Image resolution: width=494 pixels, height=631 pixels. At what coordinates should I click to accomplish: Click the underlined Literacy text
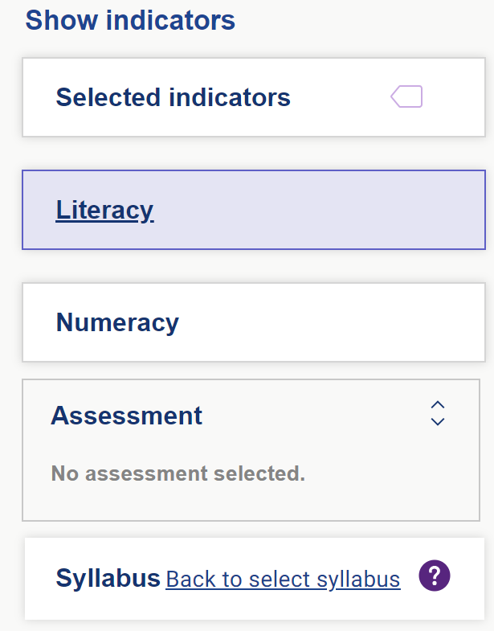click(x=104, y=211)
